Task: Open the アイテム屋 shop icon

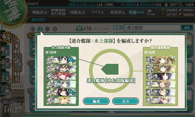Action: [151, 12]
